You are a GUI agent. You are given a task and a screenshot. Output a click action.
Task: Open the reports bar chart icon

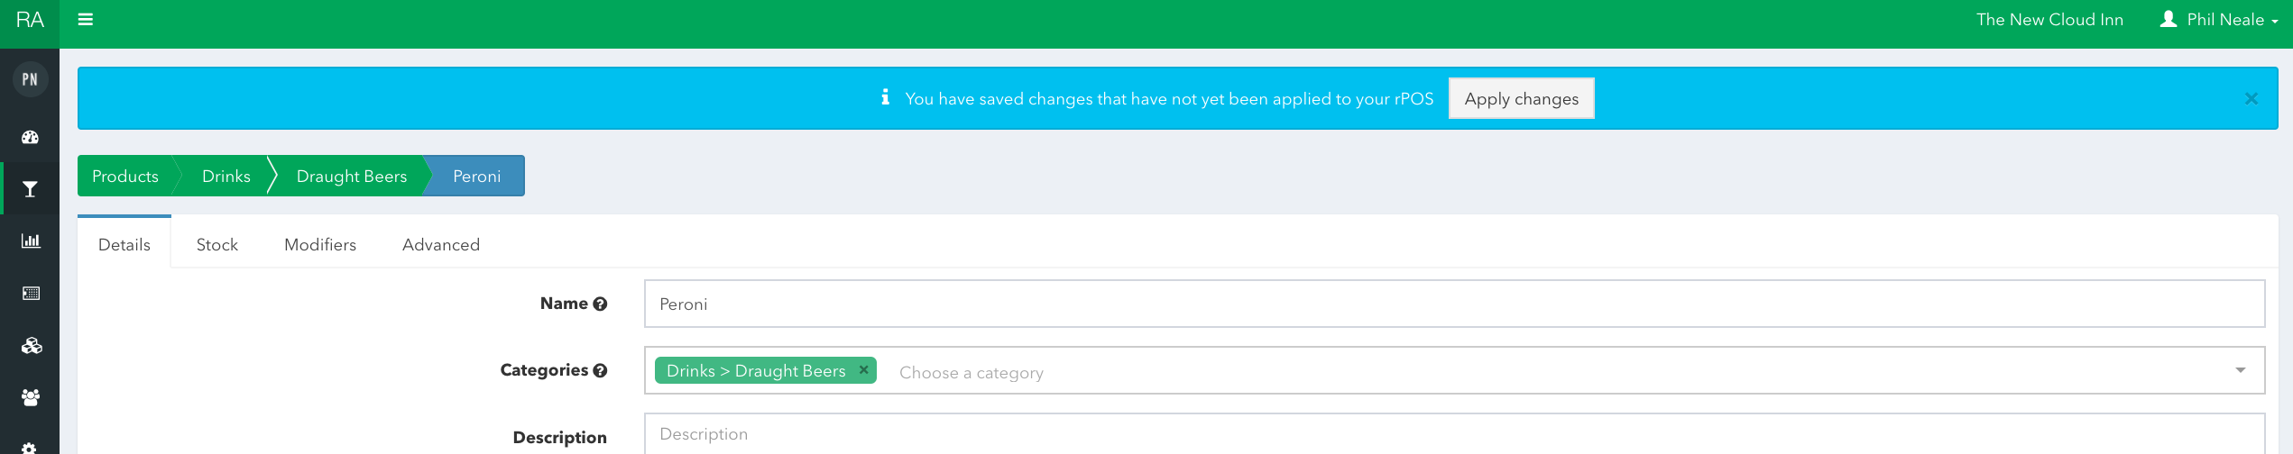(31, 241)
